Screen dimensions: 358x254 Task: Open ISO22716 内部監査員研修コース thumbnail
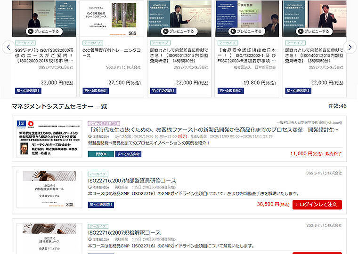pos(49,190)
